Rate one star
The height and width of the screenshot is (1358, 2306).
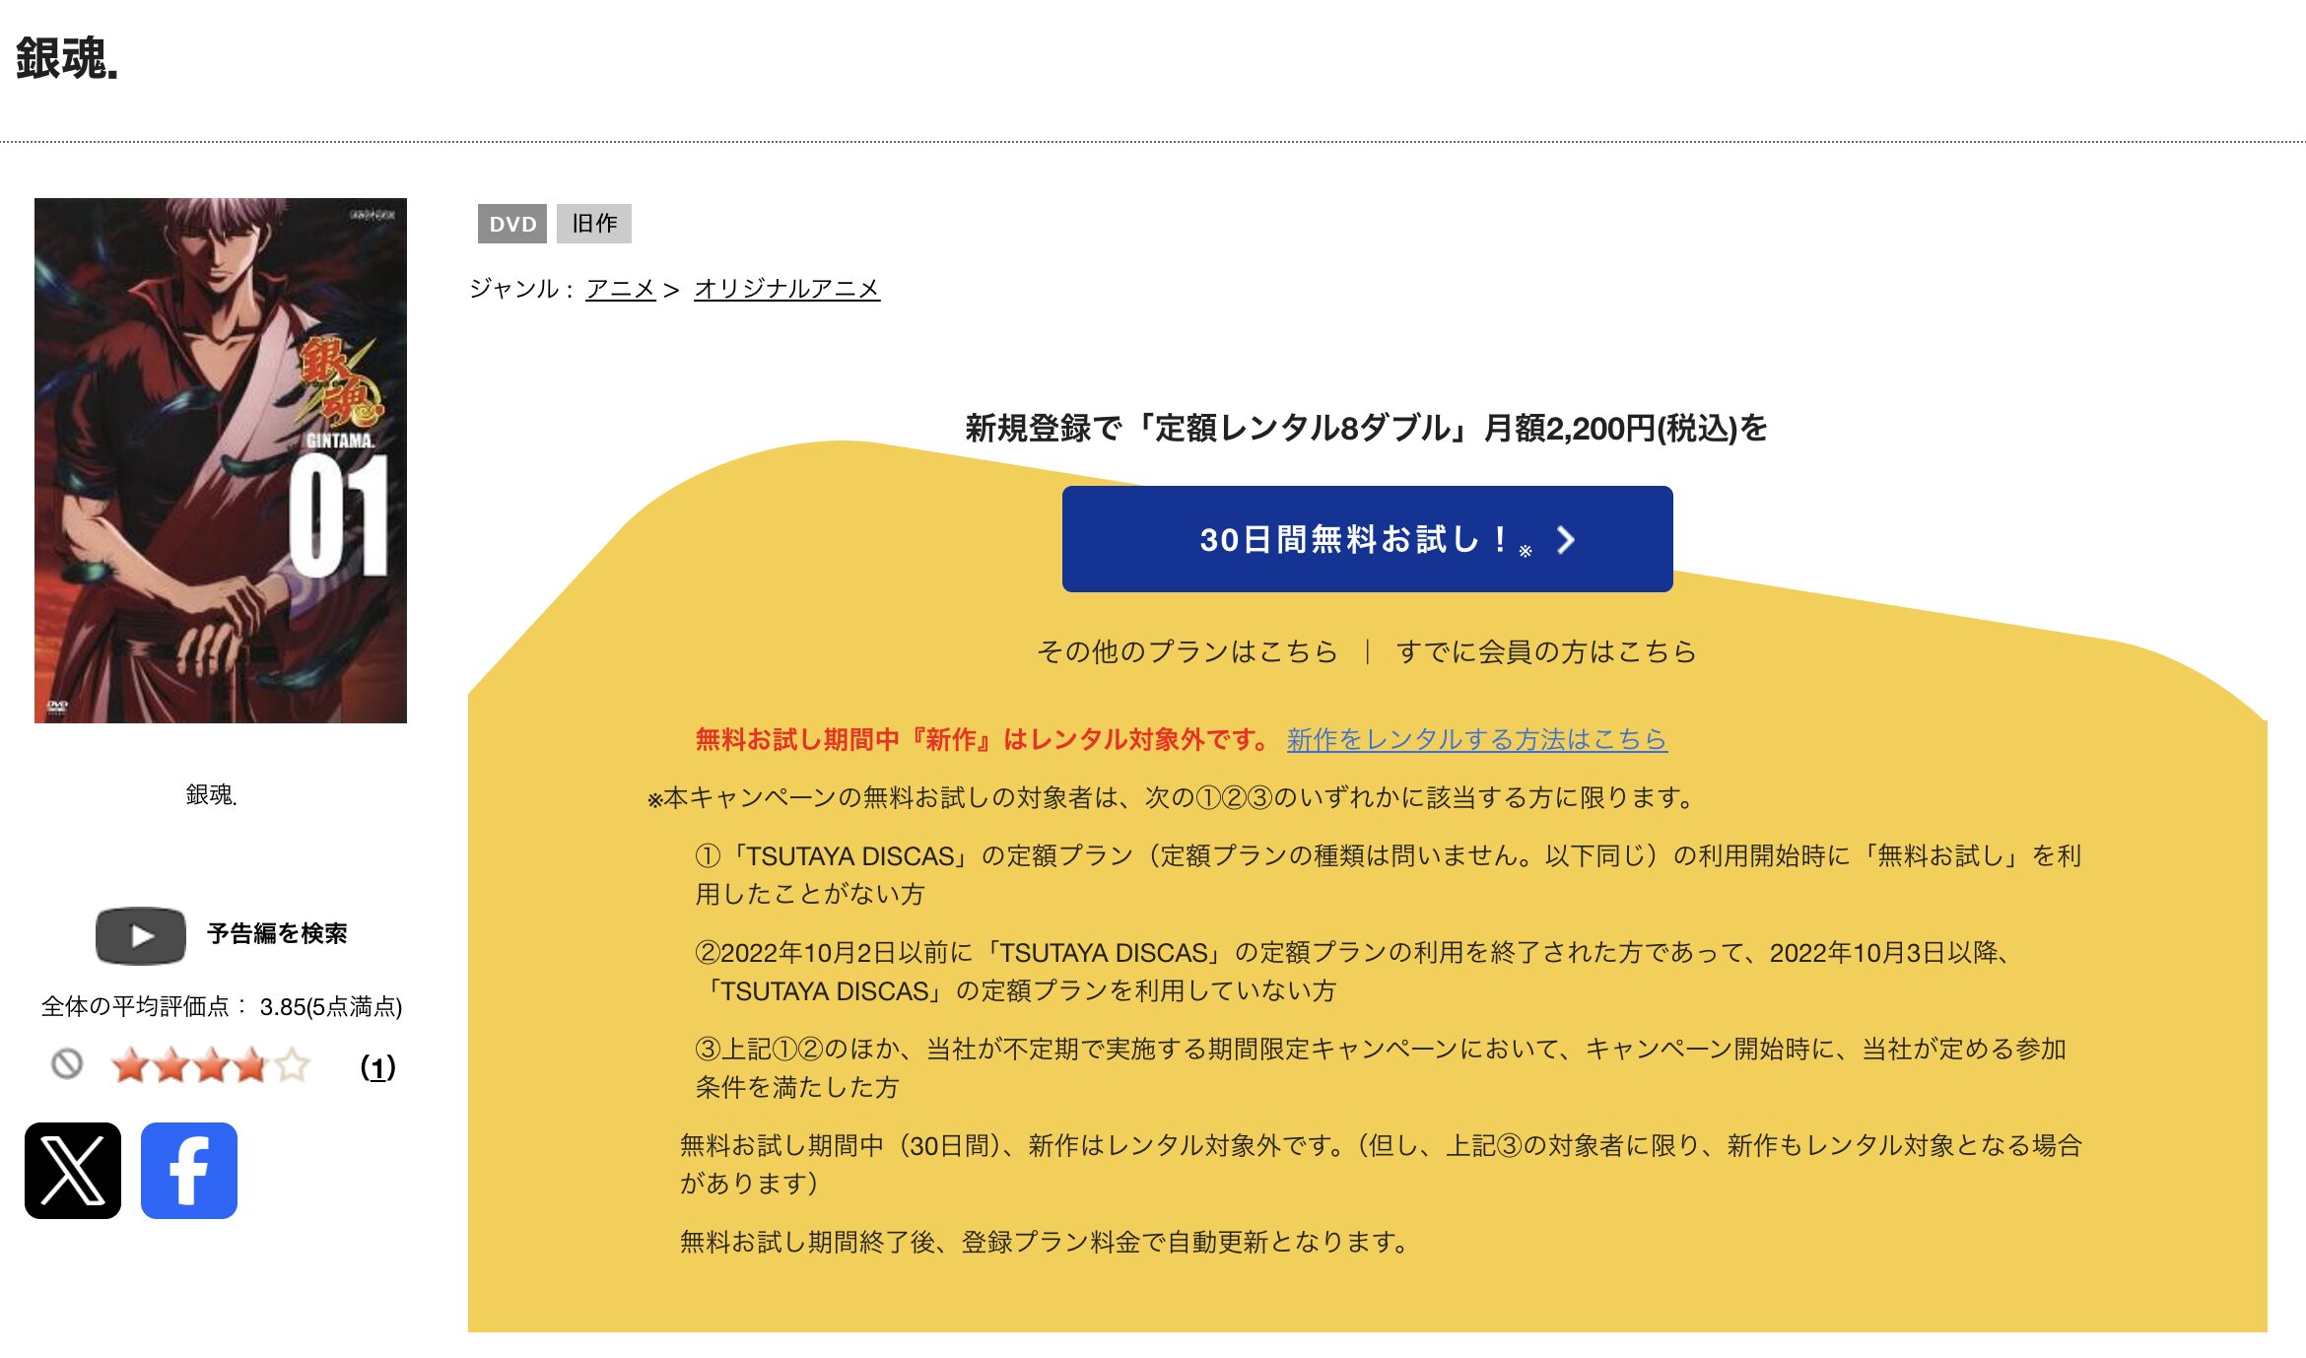tap(130, 1065)
